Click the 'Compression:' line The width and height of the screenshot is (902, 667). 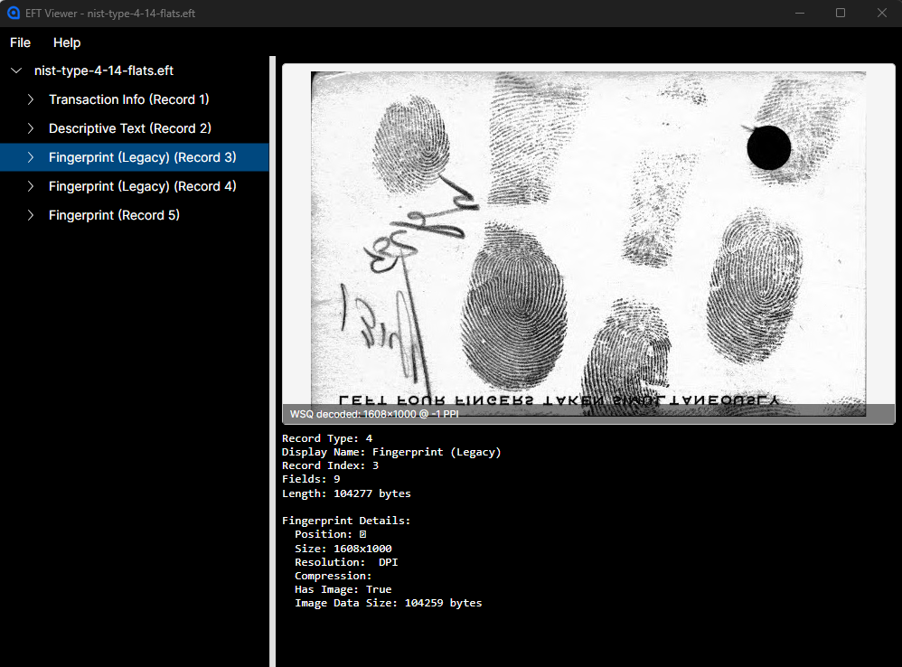point(334,576)
